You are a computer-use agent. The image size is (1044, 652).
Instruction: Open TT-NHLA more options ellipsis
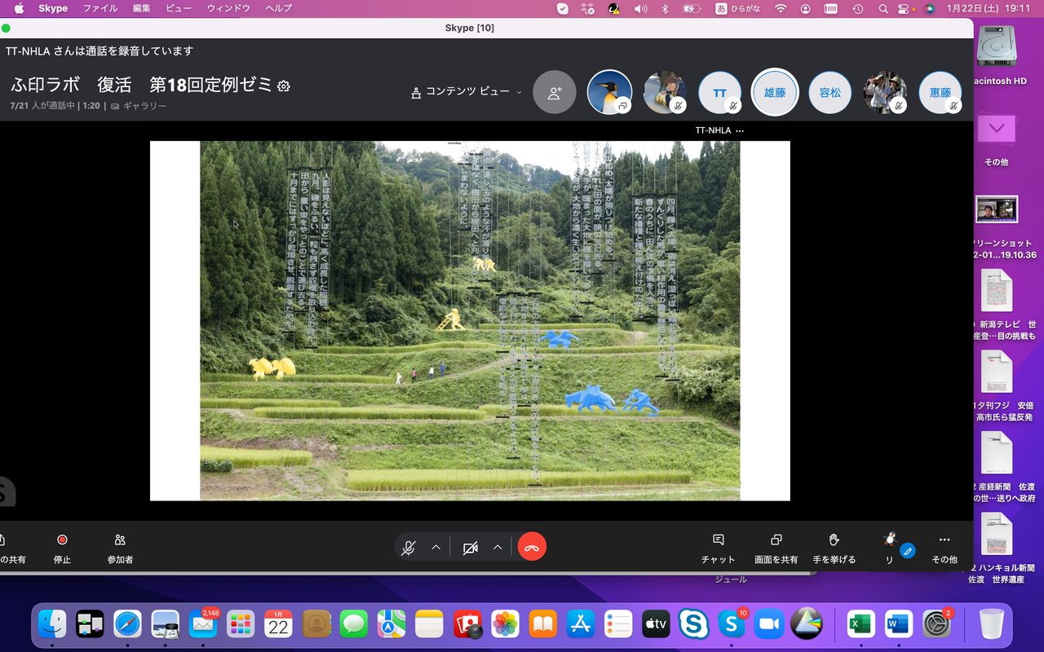coord(740,130)
